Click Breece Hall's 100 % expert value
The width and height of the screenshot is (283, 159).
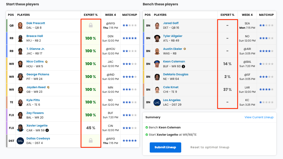pos(90,38)
